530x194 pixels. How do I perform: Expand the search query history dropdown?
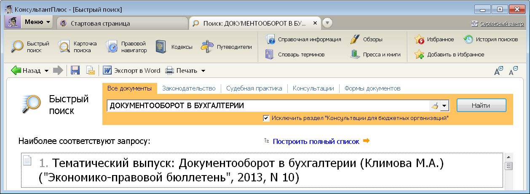tap(444, 105)
